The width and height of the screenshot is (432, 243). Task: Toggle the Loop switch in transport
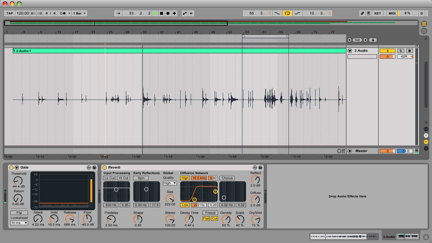click(287, 13)
